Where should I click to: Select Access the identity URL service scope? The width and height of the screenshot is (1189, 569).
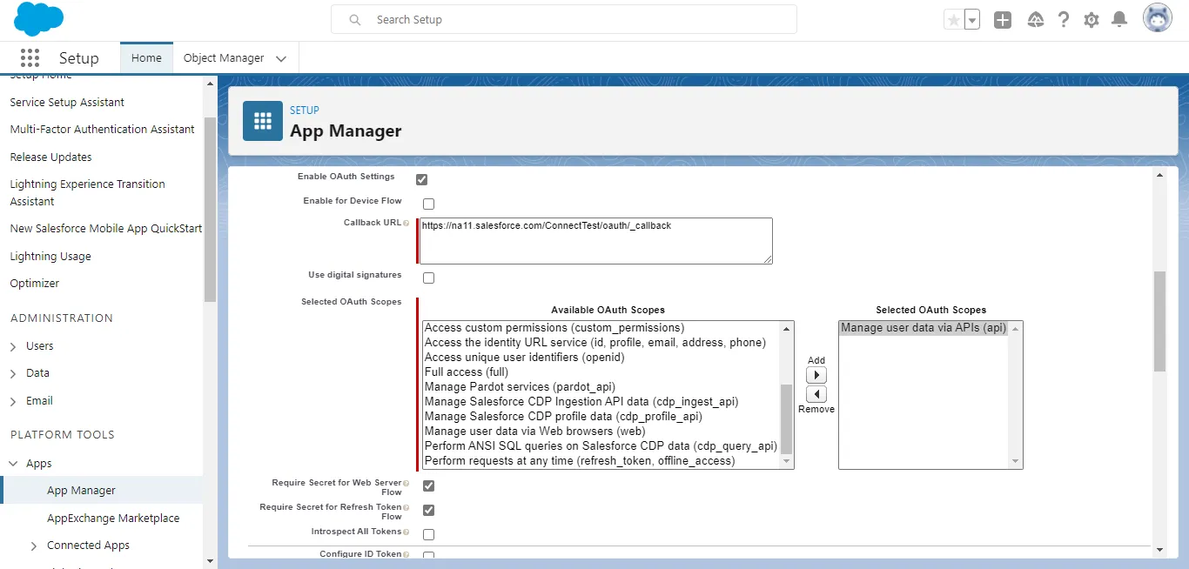point(595,343)
